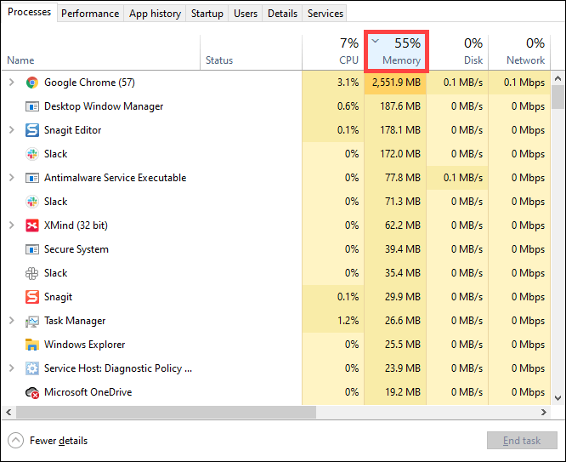Click the 1.2% CPU value for Task Manager
The image size is (566, 462).
click(x=348, y=321)
